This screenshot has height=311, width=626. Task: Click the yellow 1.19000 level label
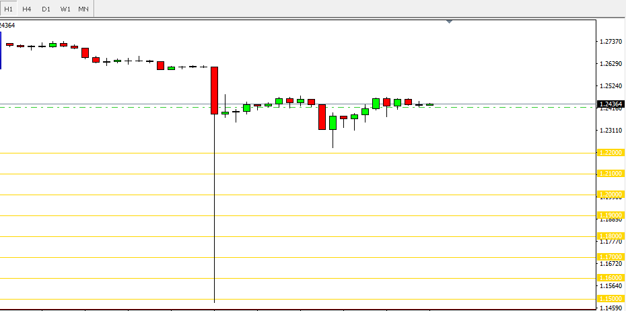tap(611, 215)
